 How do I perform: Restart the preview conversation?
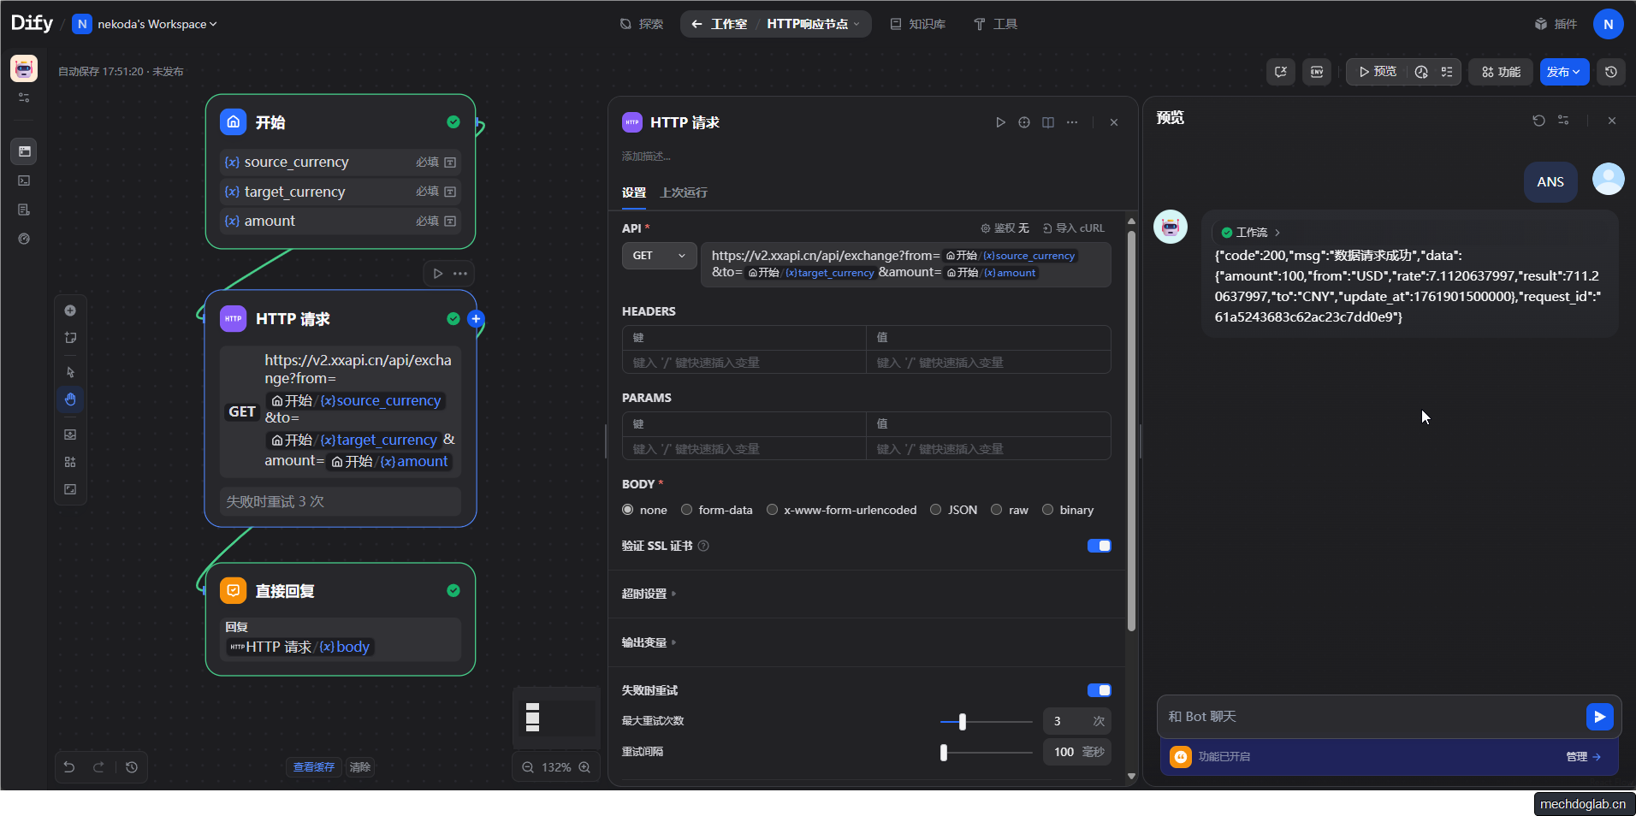coord(1538,121)
